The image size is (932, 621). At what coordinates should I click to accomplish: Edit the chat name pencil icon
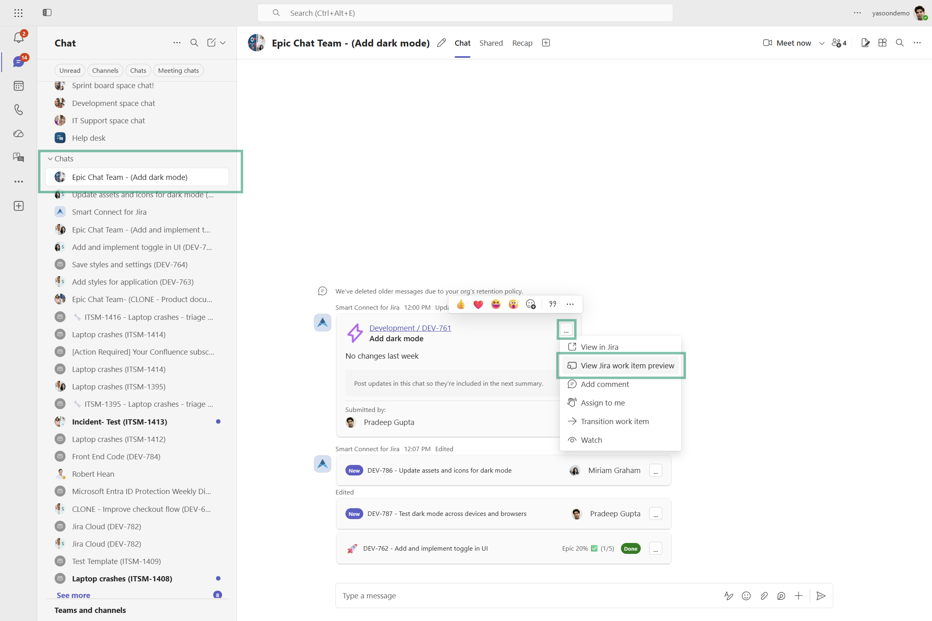coord(441,43)
